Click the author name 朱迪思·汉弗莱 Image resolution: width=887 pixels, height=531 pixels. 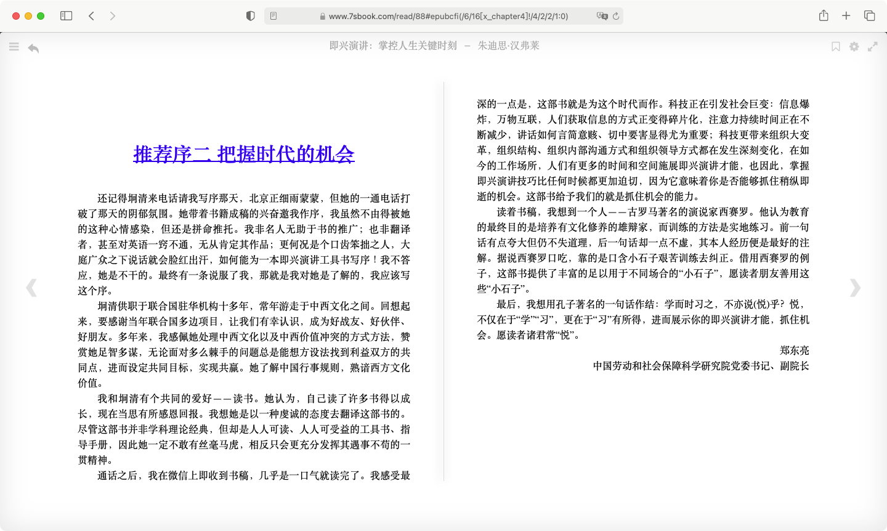click(509, 46)
